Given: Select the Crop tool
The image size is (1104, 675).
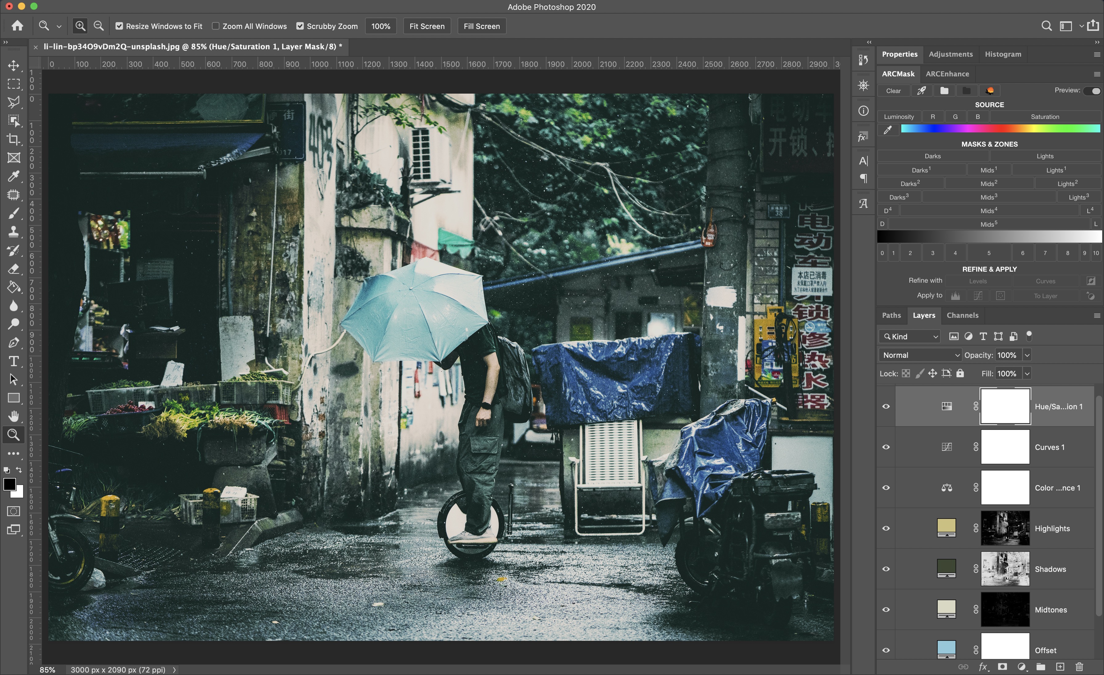Looking at the screenshot, I should (x=14, y=139).
